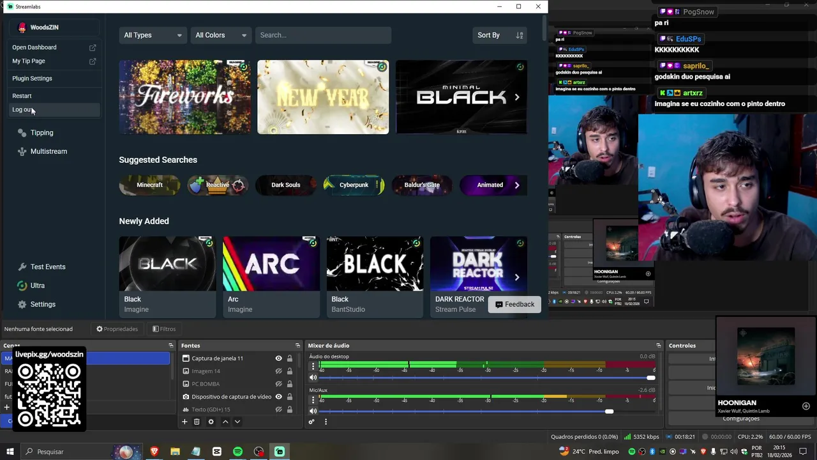Open the Fireworks overlay thumbnail
This screenshot has width=817, height=460.
(x=185, y=97)
